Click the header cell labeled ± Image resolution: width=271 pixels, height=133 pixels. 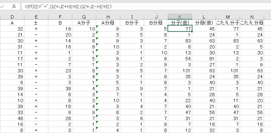[36, 23]
